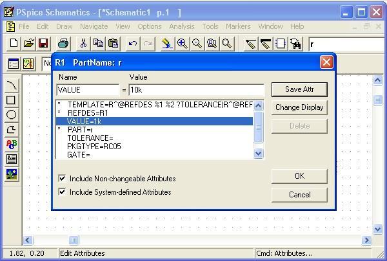Select the Draw Box rectangle tool

click(12, 100)
